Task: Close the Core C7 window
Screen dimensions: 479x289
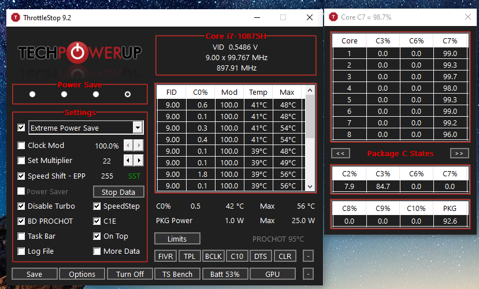Action: click(x=467, y=17)
